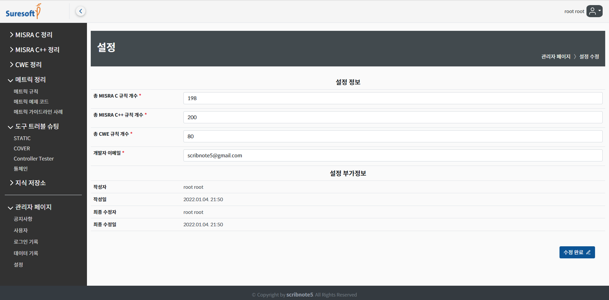Collapse sidebar with the back arrow icon

point(81,11)
